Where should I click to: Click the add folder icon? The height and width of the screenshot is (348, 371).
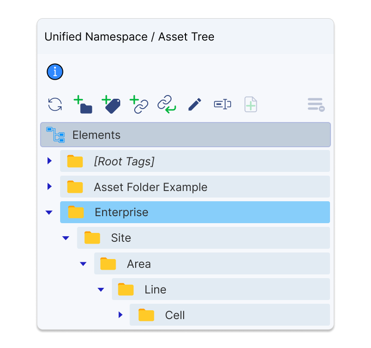(x=83, y=104)
